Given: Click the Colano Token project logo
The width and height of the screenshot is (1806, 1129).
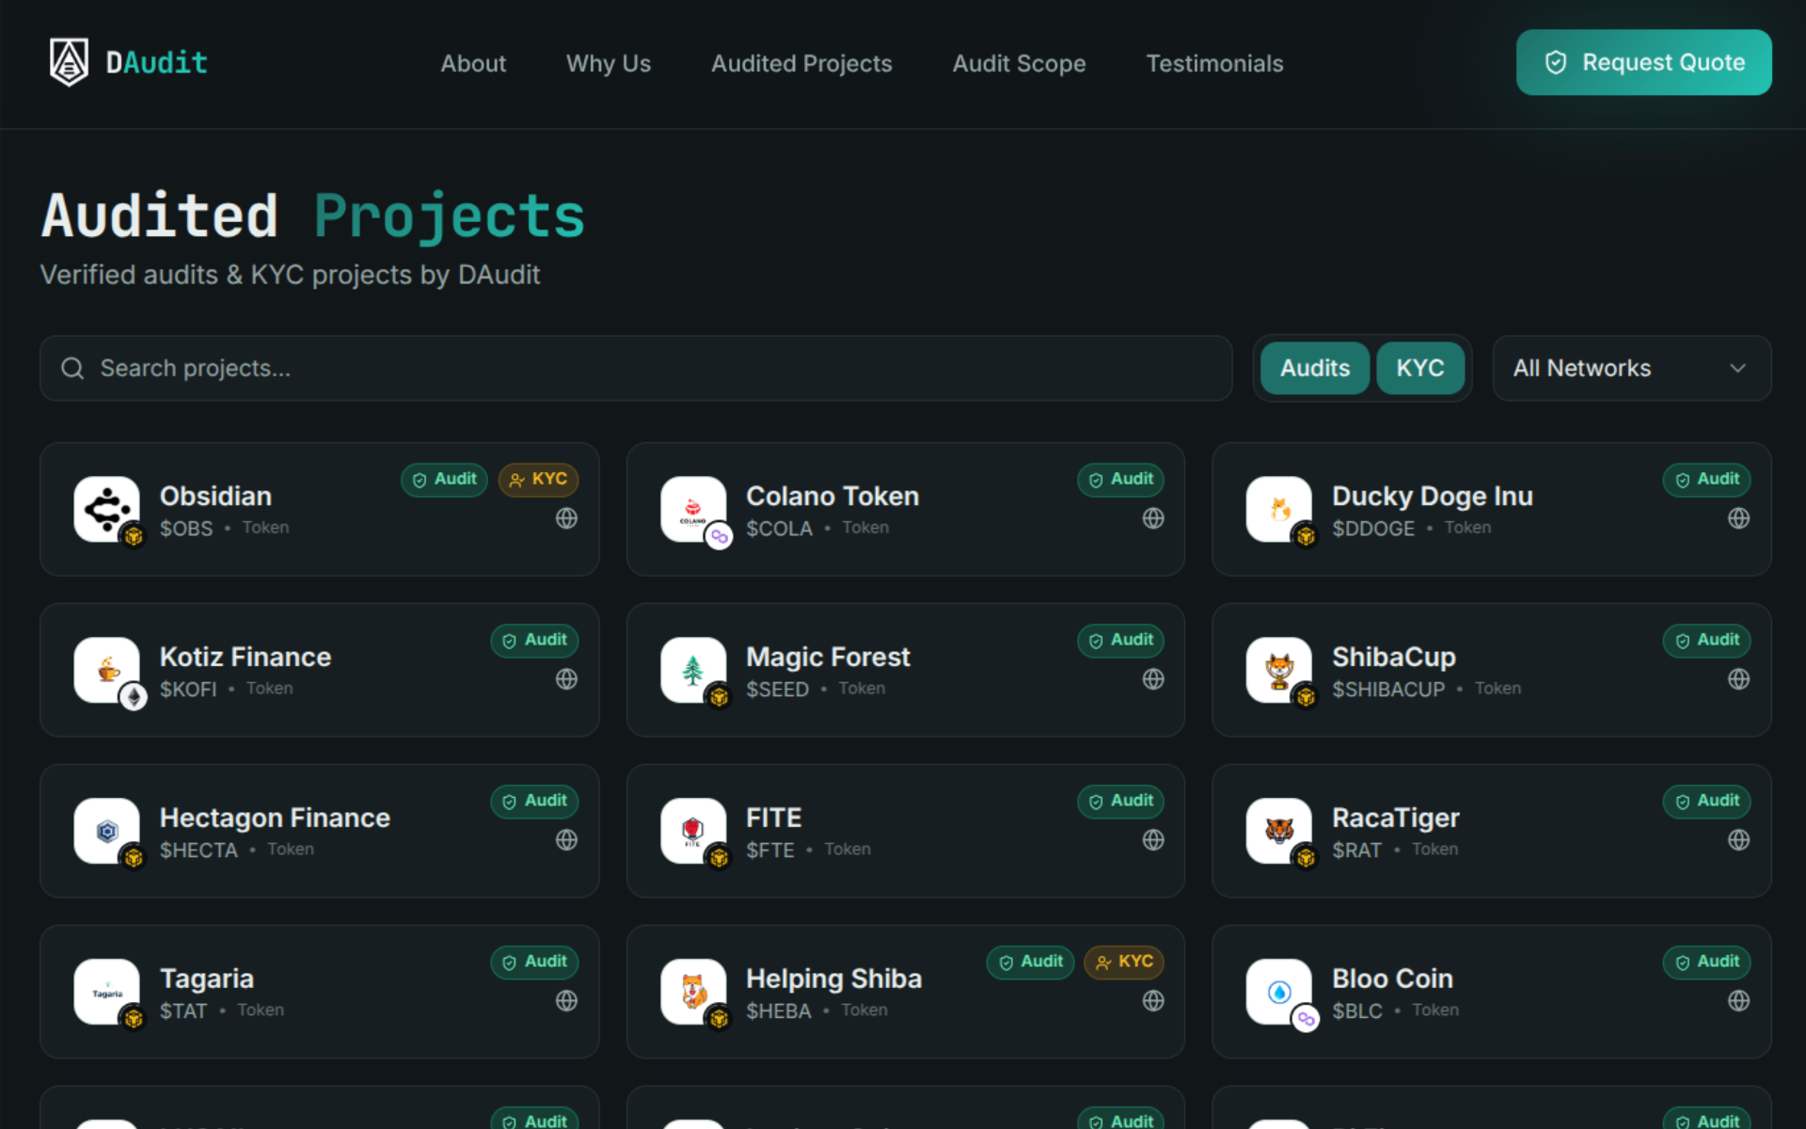Looking at the screenshot, I should tap(693, 509).
